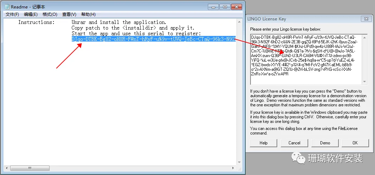Close the Readme Notepad window
Viewport: 375px width, 175px height.
click(x=236, y=7)
